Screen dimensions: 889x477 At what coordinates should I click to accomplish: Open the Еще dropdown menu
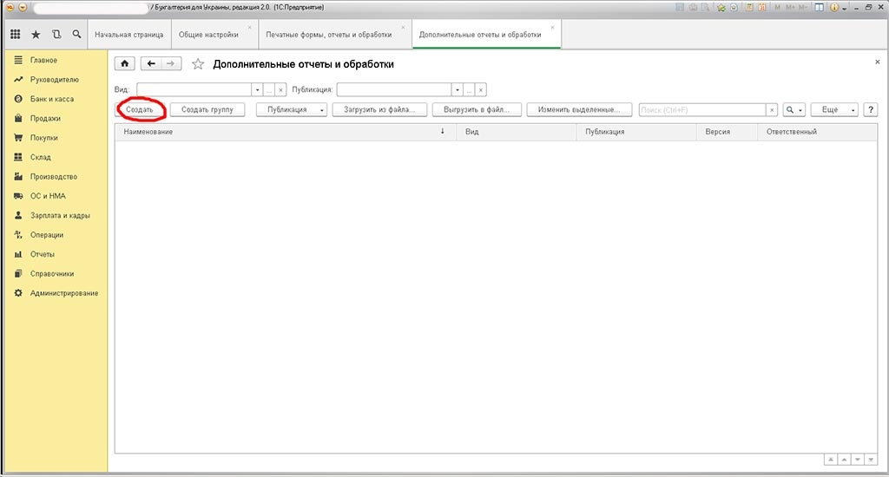click(834, 110)
